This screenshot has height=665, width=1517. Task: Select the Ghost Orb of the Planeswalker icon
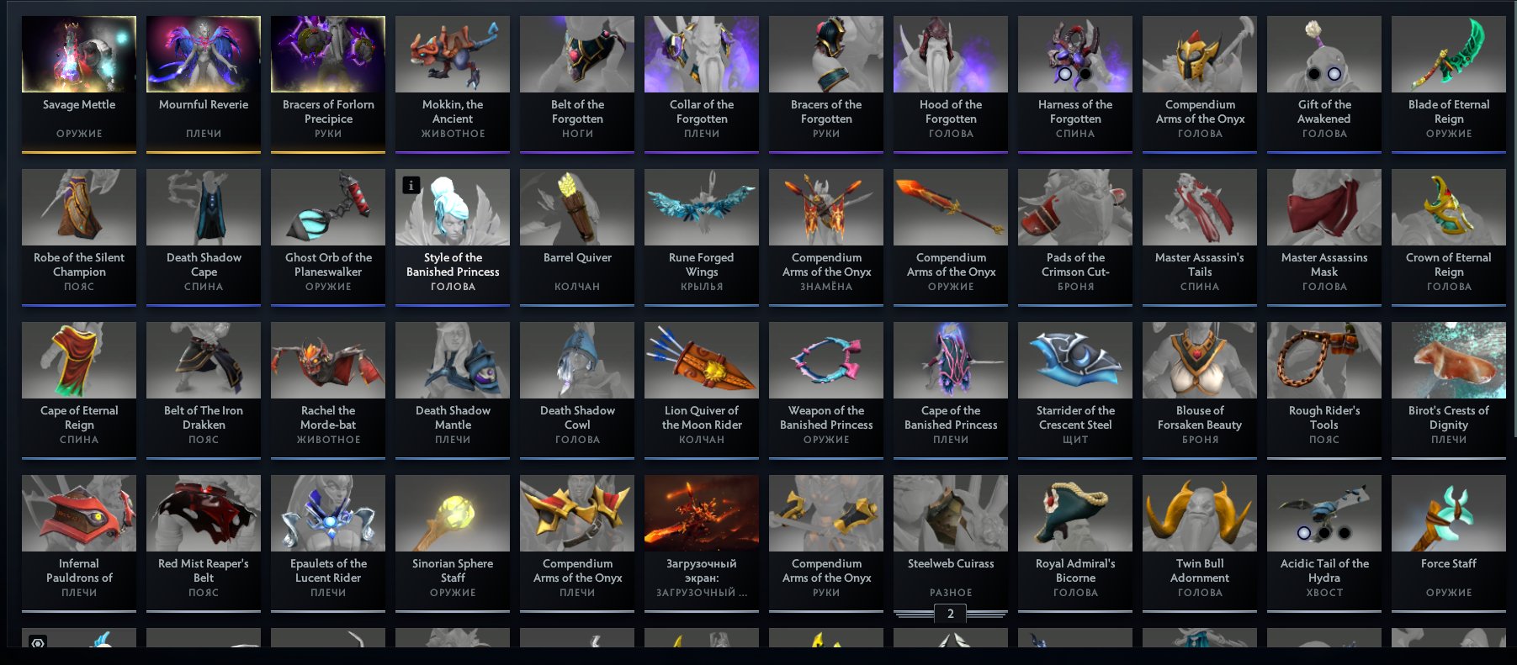tap(328, 208)
